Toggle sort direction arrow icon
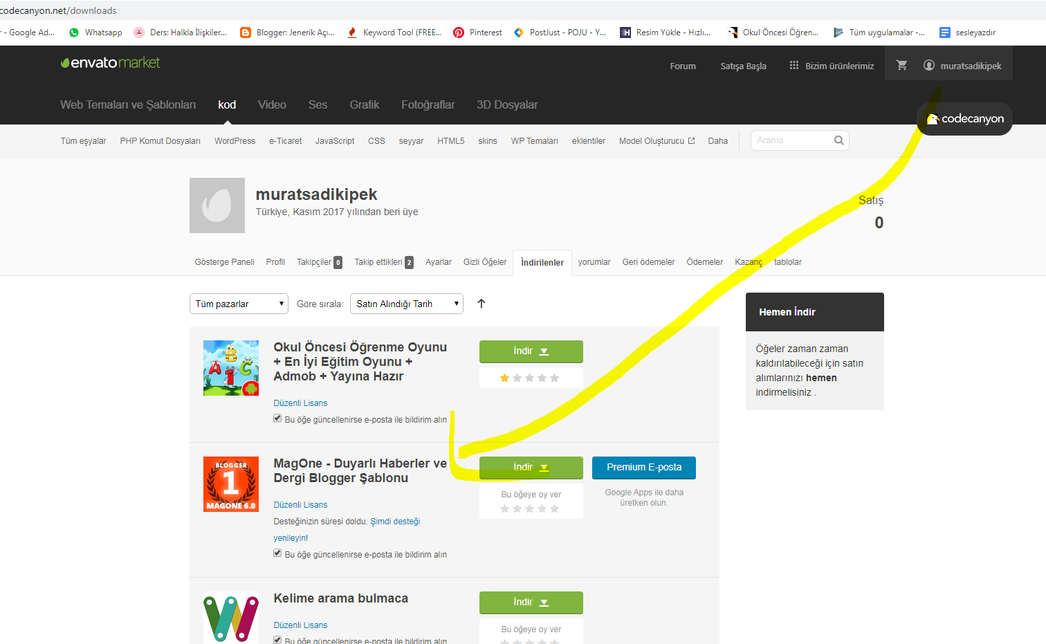Image resolution: width=1046 pixels, height=644 pixels. pos(481,304)
